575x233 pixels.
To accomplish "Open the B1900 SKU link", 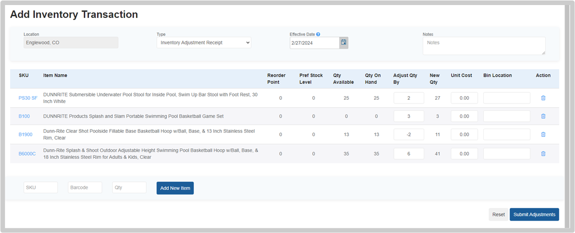I will click(26, 135).
